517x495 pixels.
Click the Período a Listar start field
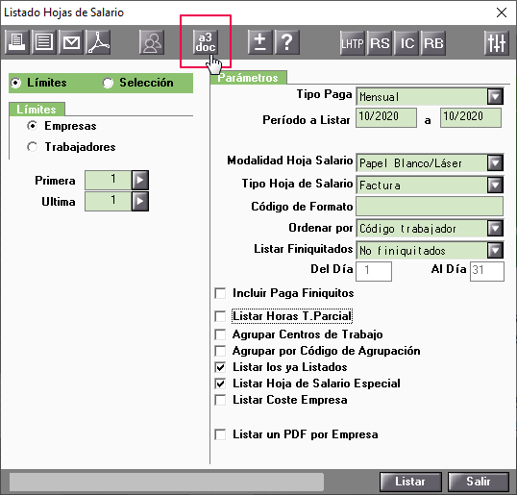386,117
